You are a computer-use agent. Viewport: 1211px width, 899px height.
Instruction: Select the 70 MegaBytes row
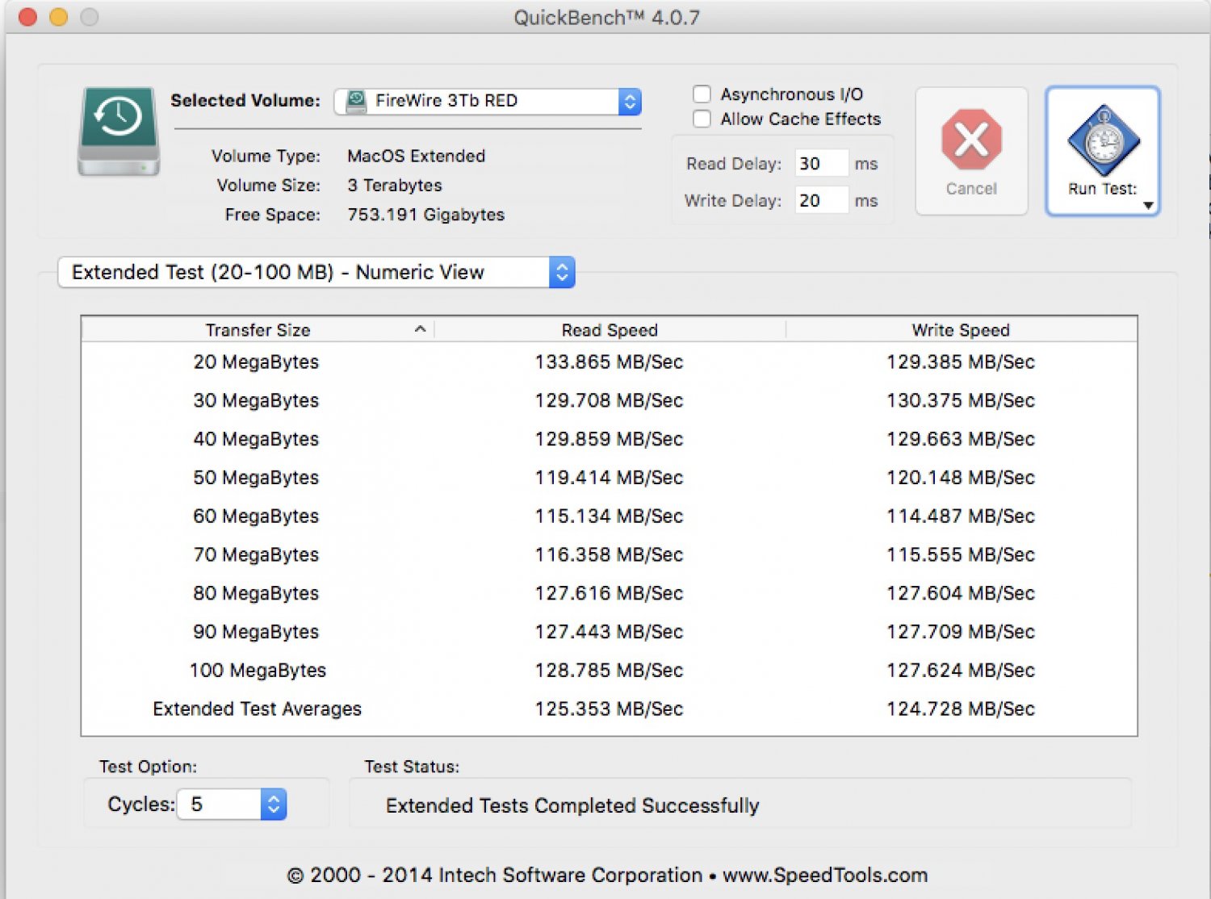610,554
